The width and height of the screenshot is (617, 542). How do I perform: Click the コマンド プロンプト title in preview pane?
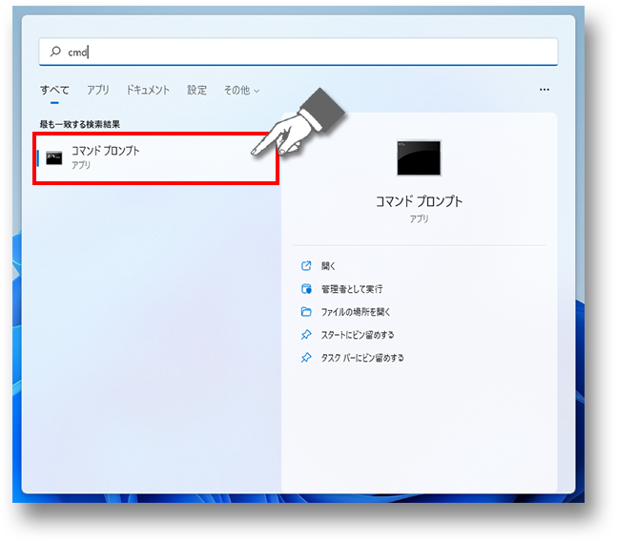(419, 201)
